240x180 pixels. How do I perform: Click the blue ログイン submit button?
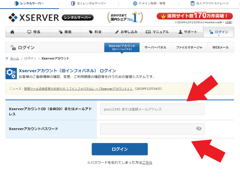point(120,149)
